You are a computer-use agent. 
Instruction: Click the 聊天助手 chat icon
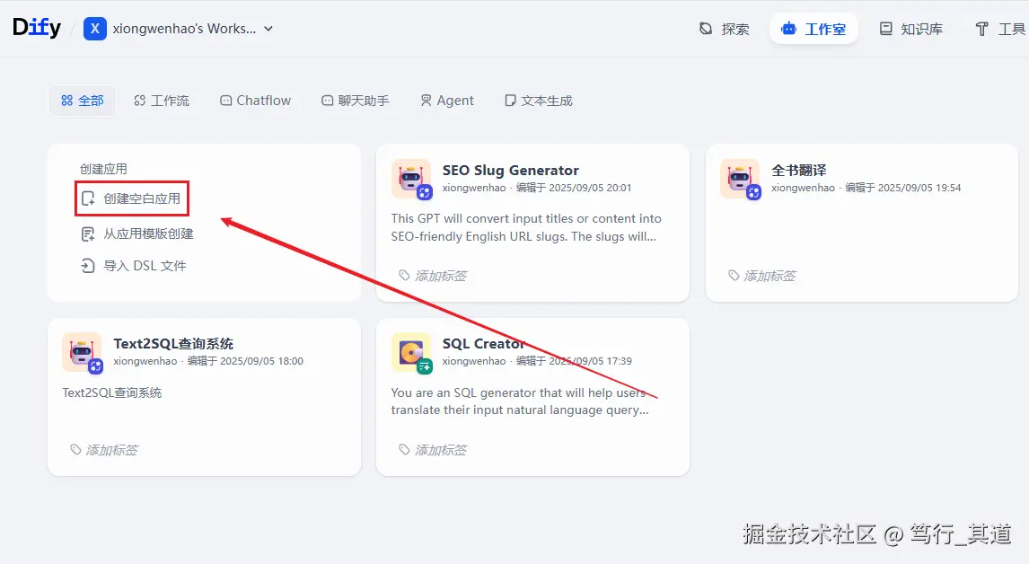pyautogui.click(x=328, y=101)
